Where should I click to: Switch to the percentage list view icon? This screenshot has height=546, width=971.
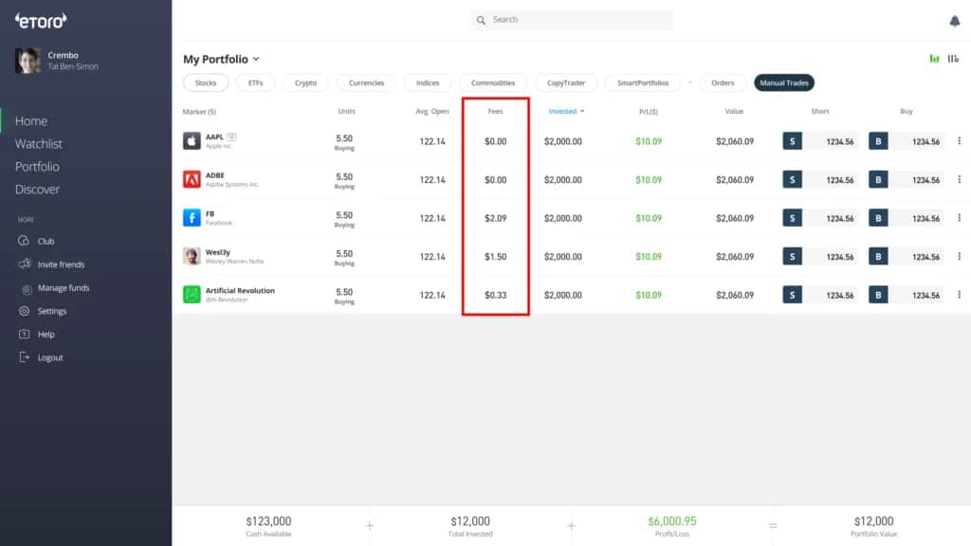954,59
